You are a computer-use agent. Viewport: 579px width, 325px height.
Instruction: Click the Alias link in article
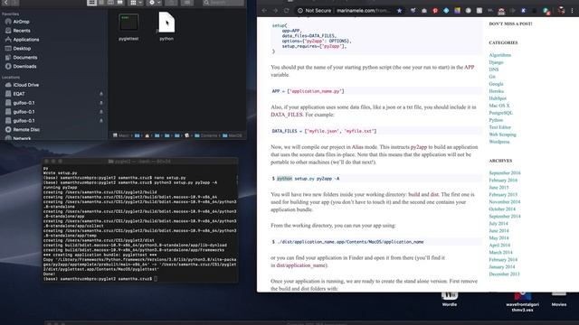357,147
